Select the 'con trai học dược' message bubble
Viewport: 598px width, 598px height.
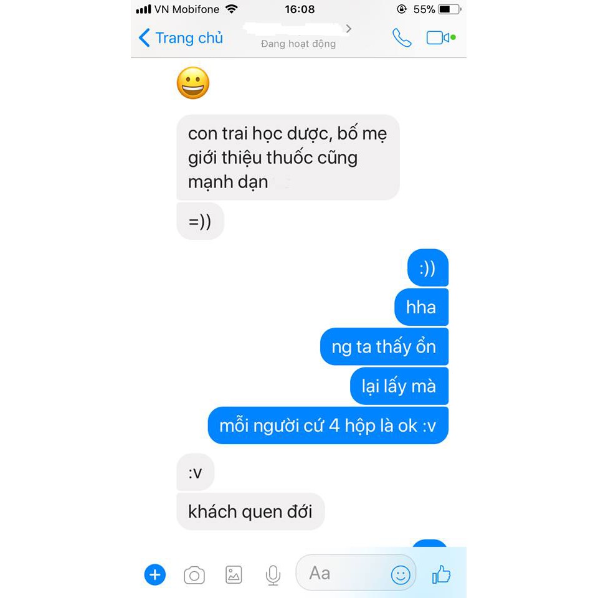288,157
